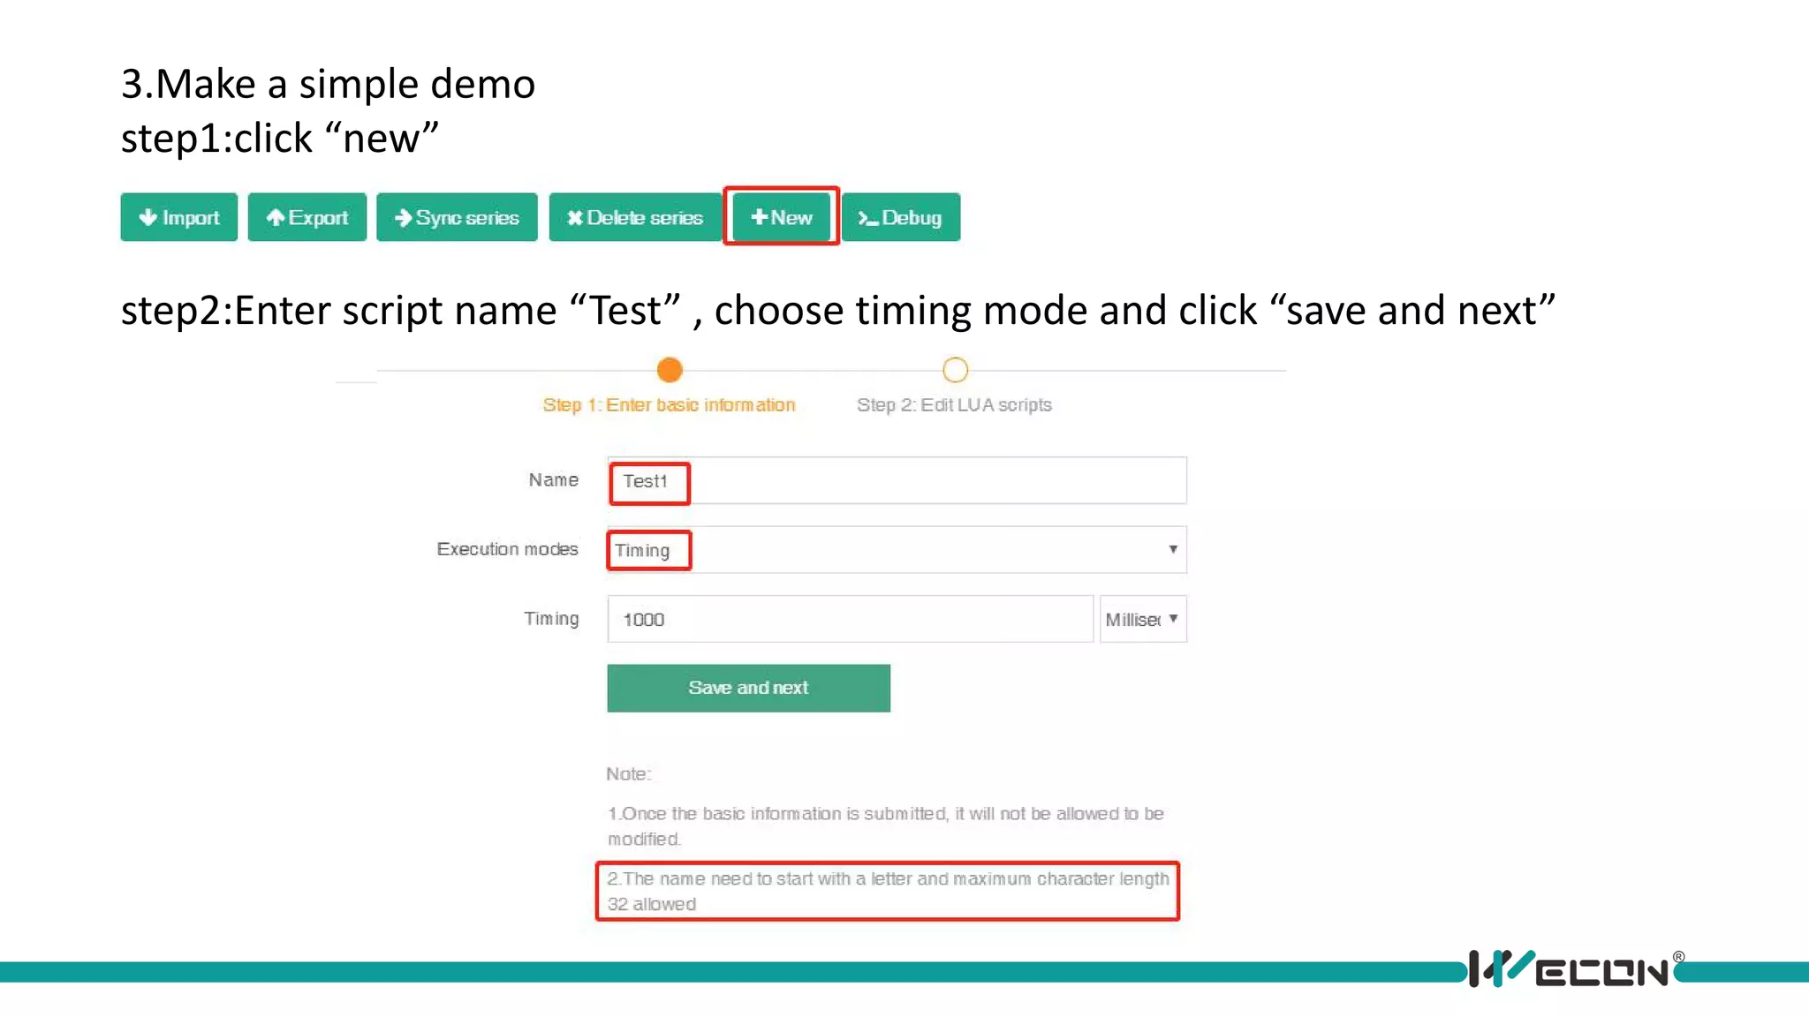Viewport: 1809px width, 1017px height.
Task: Click the Debug terminal prompt icon
Action: (867, 217)
